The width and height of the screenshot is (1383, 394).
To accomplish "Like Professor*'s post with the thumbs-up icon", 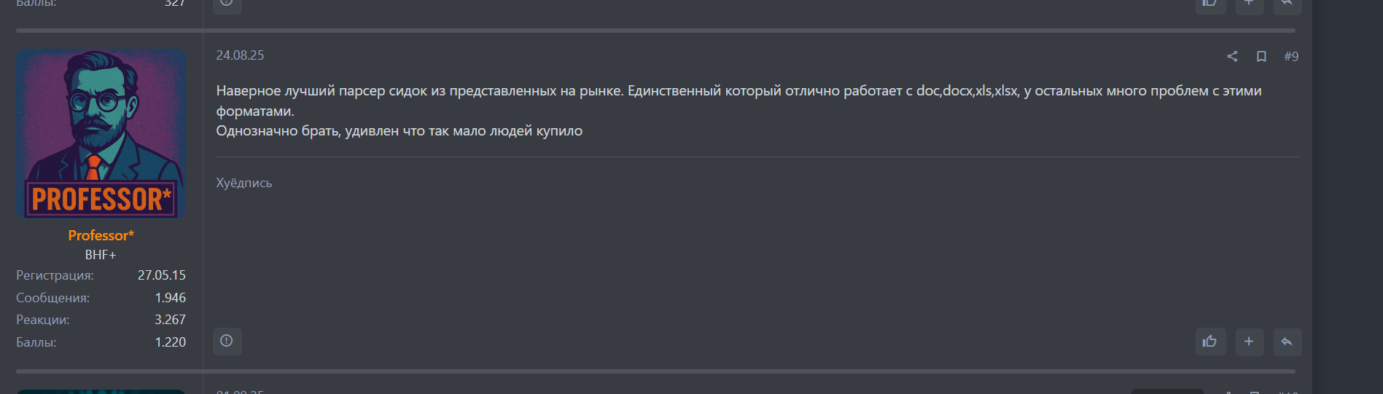I will 1210,342.
